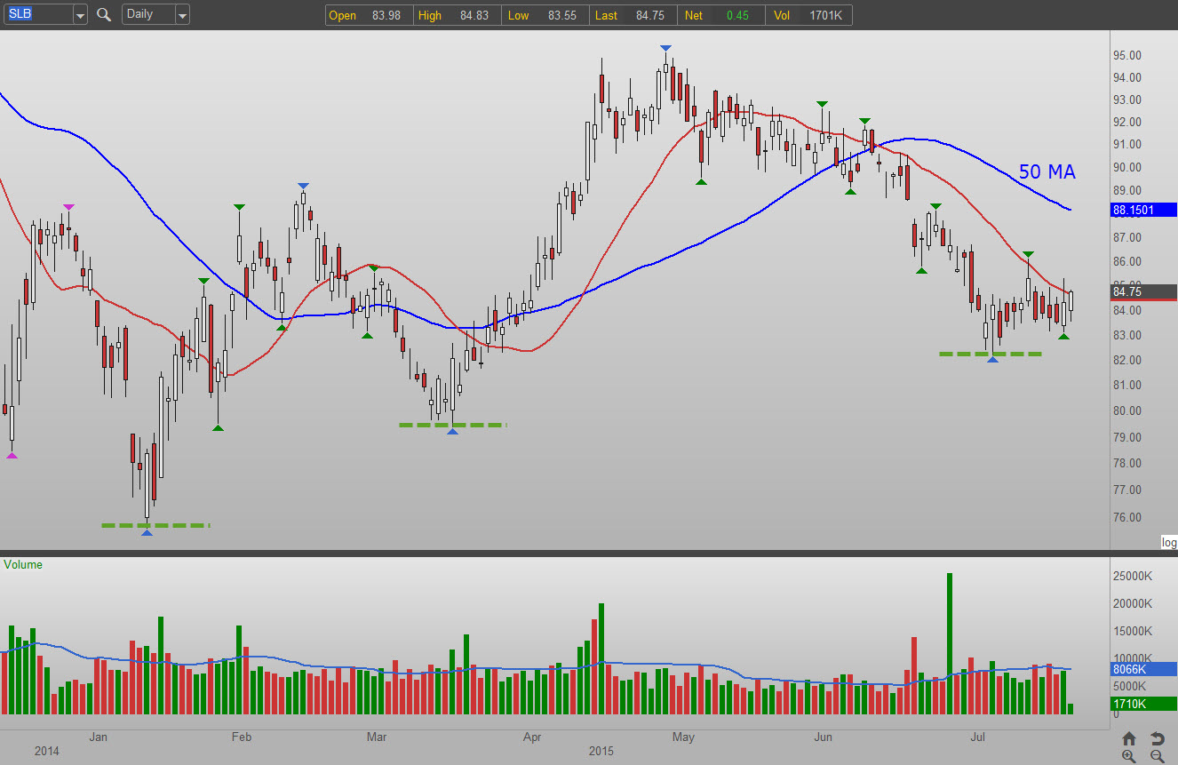
Task: Click the Volume pane label
Action: (23, 564)
